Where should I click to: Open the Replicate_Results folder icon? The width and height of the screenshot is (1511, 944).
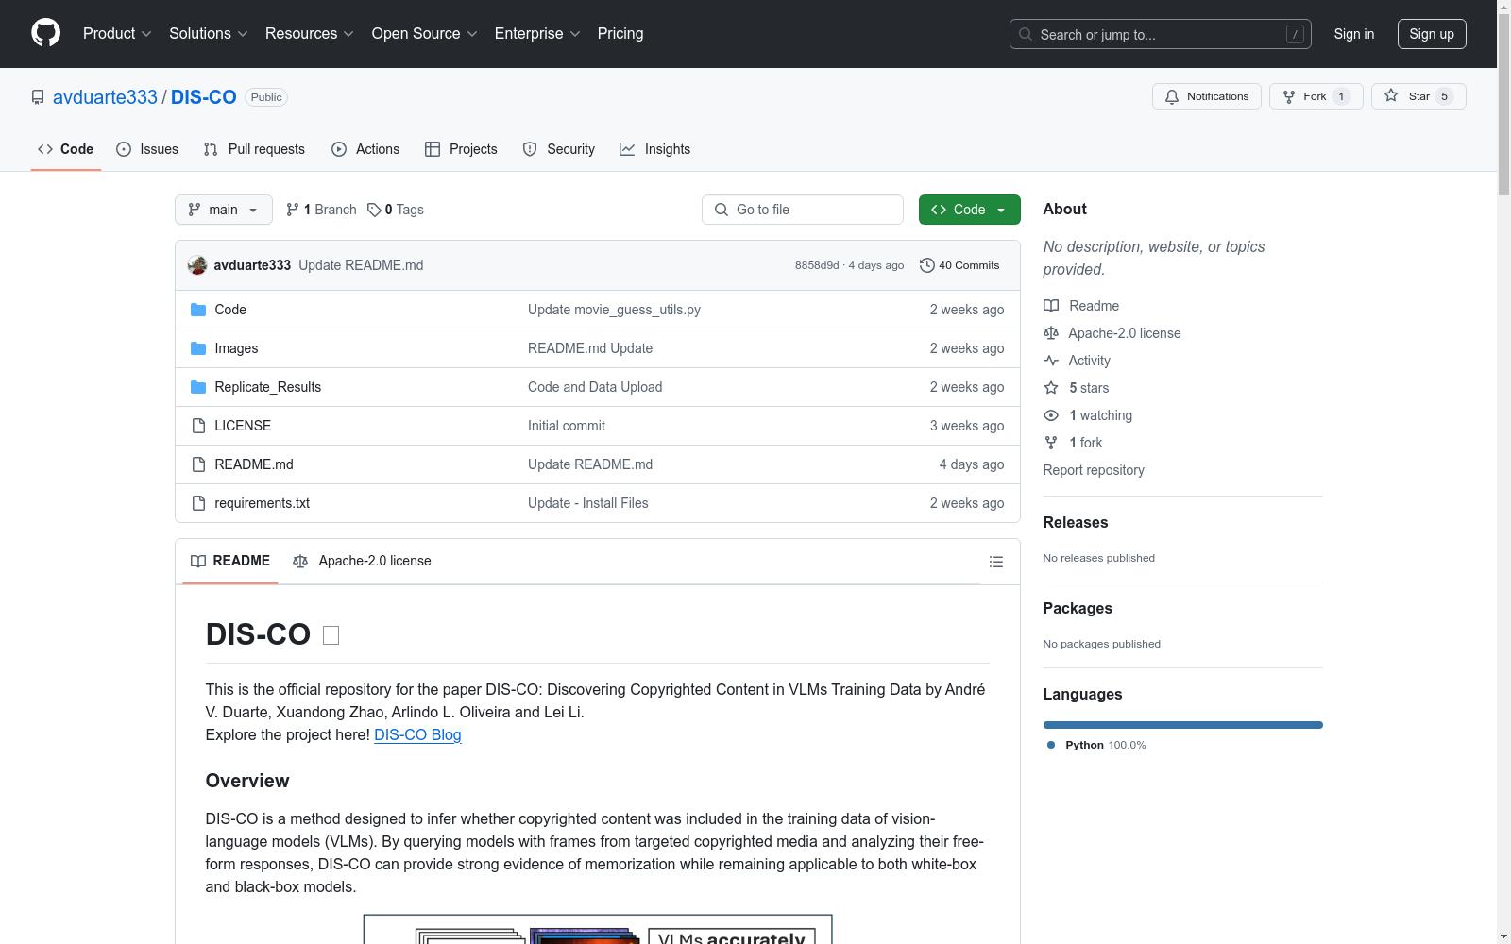(x=198, y=387)
